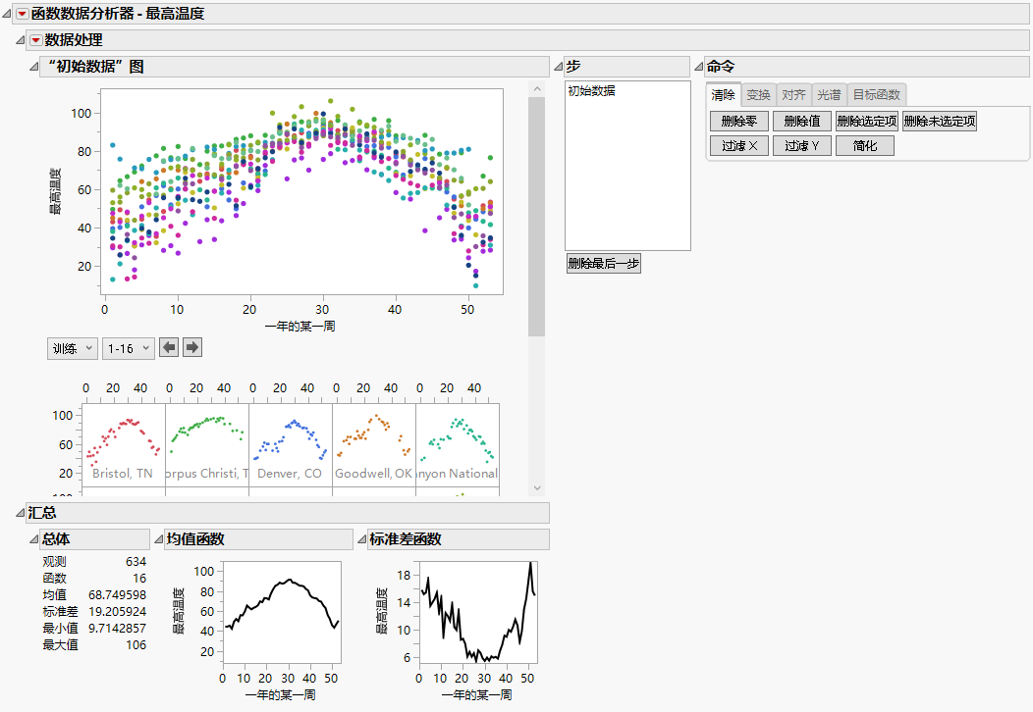Open the 目标函数 tab
Image resolution: width=1033 pixels, height=712 pixels.
click(x=875, y=94)
